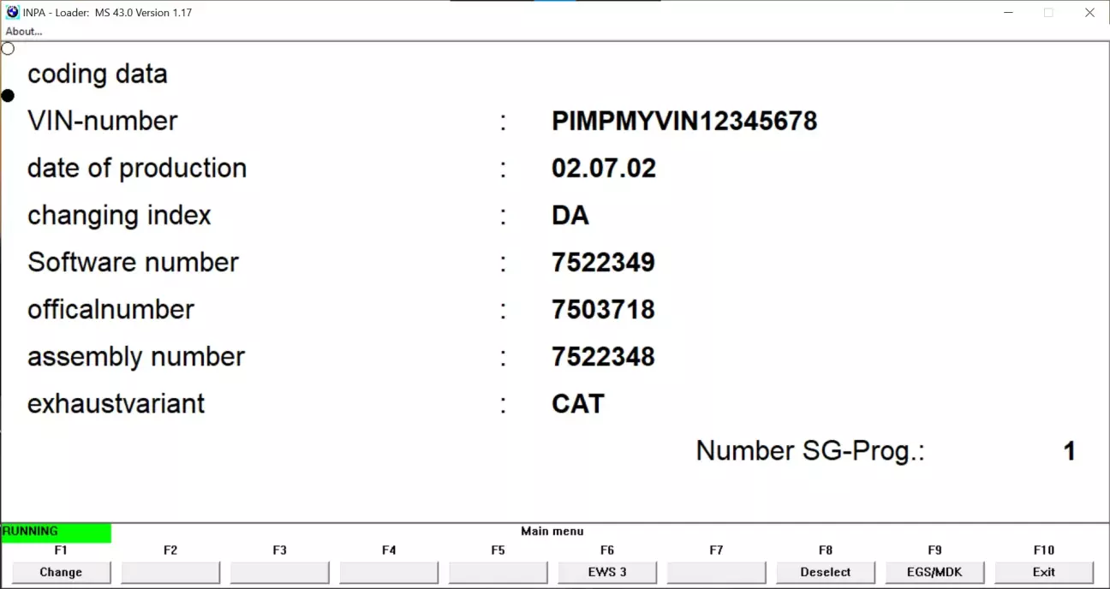Screen dimensions: 1110x589
Task: Open the EGS/MDK function
Action: click(934, 572)
